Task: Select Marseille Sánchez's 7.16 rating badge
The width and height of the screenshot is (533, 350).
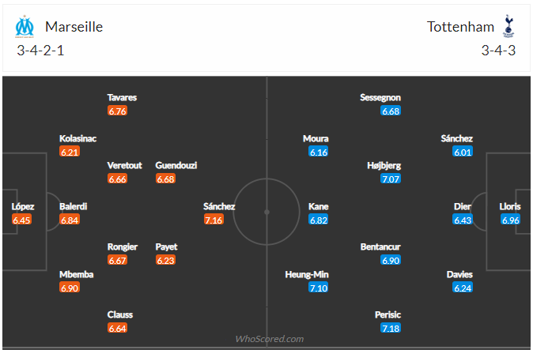Action: pos(214,220)
